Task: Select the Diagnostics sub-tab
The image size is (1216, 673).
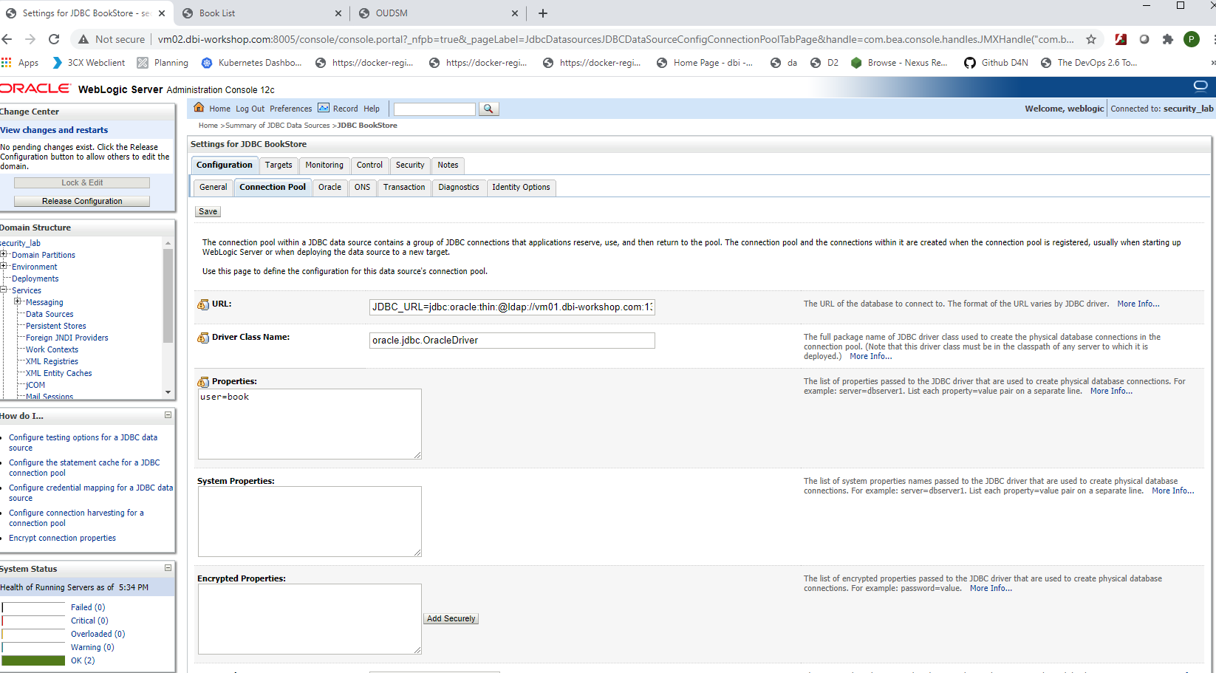Action: click(x=459, y=188)
